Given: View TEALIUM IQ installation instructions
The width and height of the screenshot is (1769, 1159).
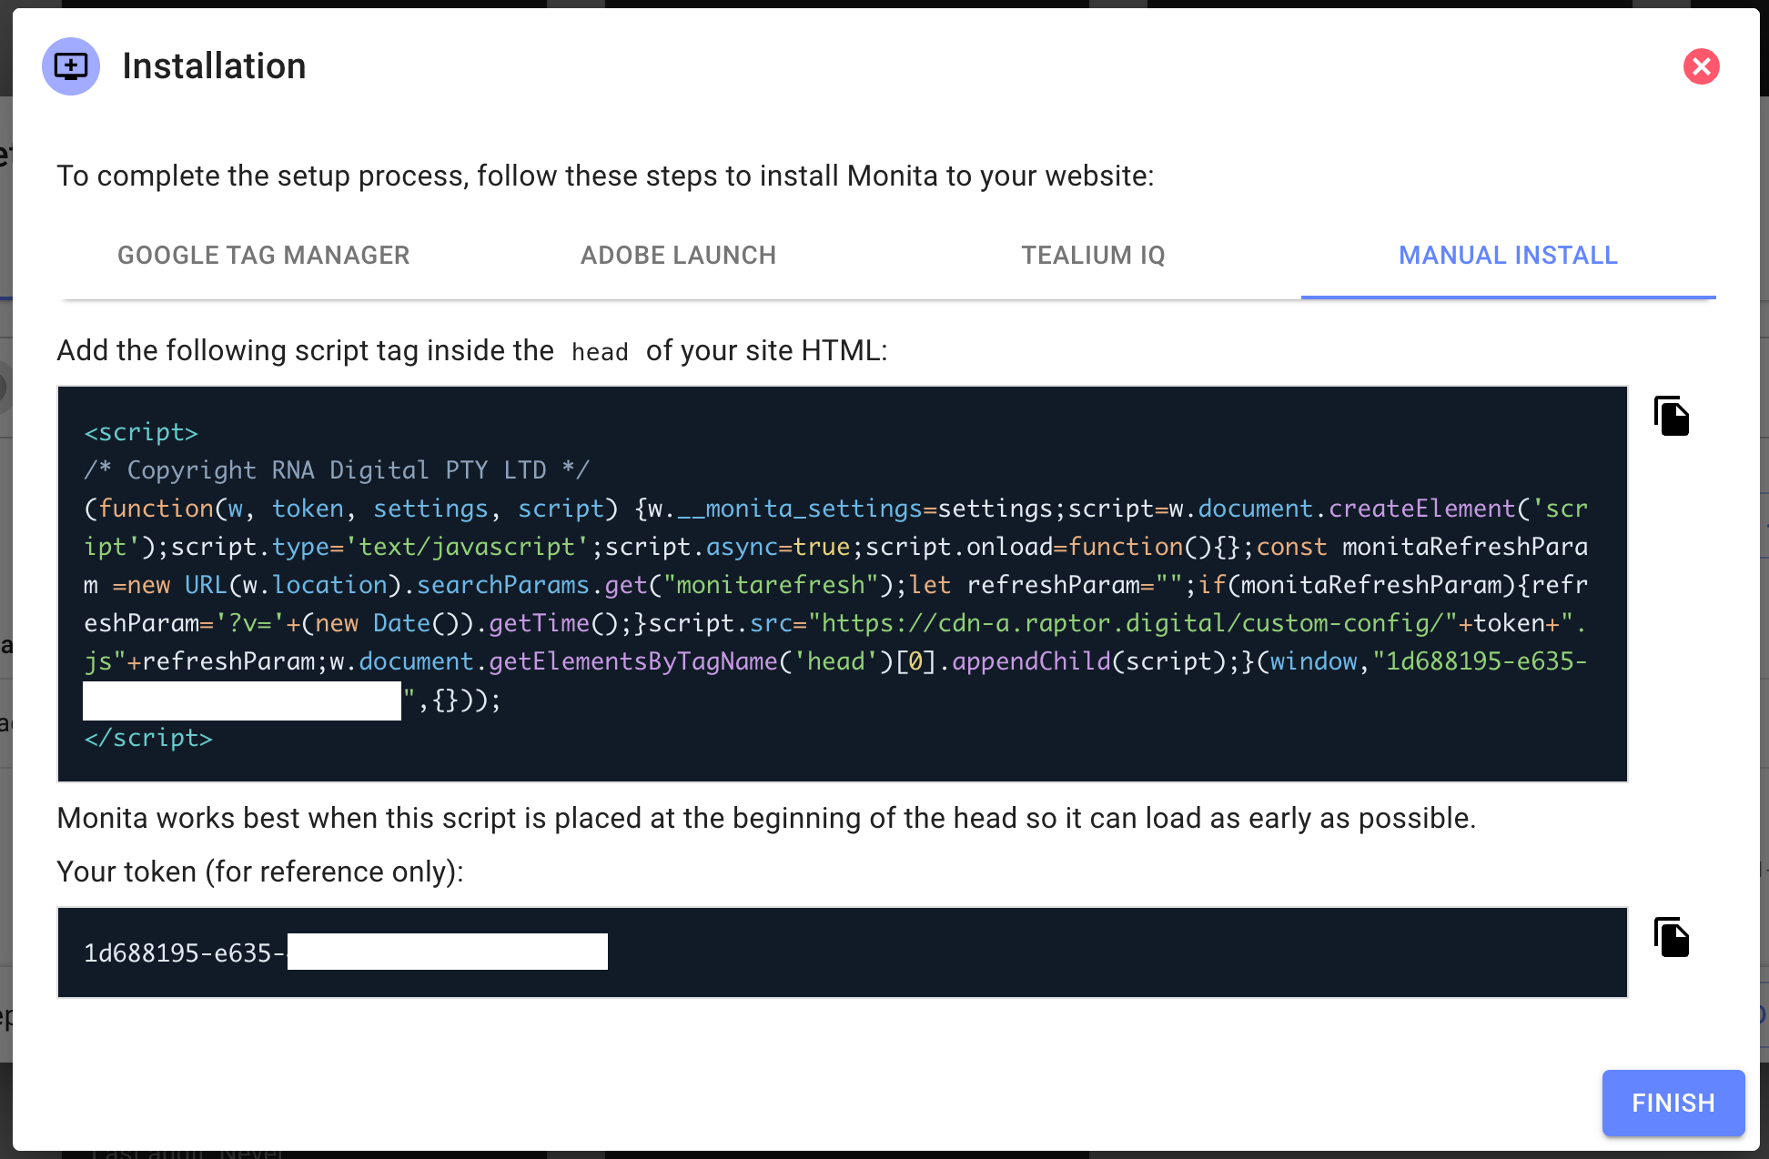Looking at the screenshot, I should pyautogui.click(x=1093, y=256).
